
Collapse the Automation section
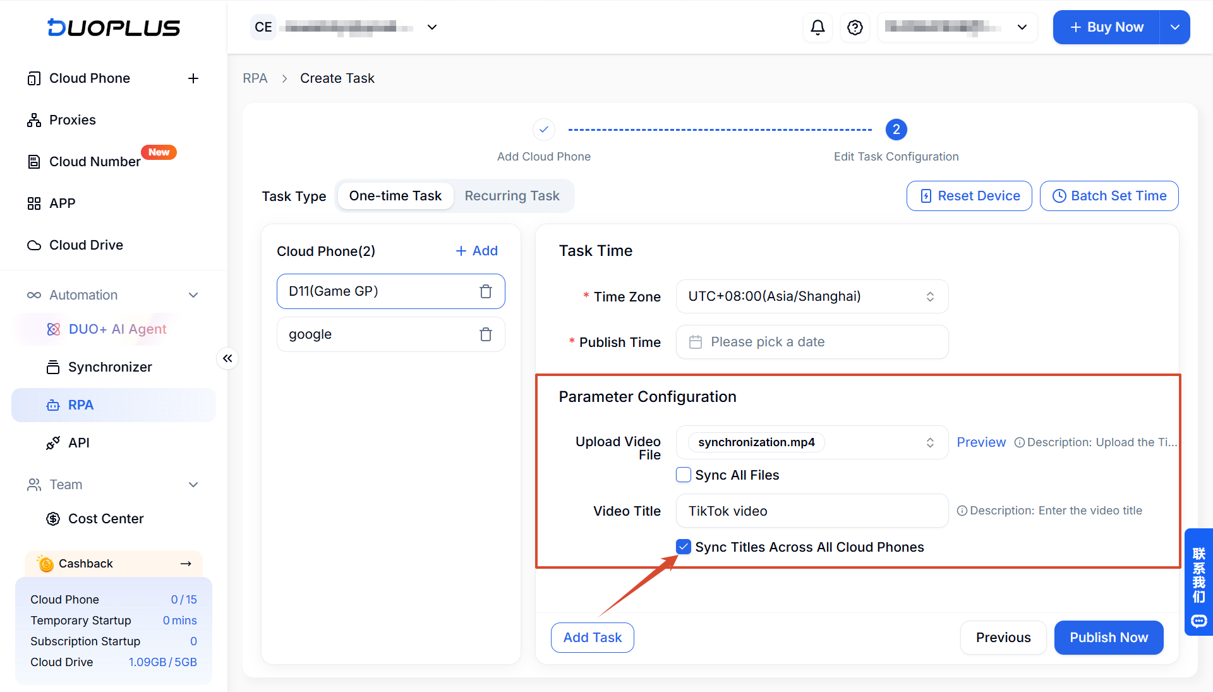pyautogui.click(x=193, y=295)
